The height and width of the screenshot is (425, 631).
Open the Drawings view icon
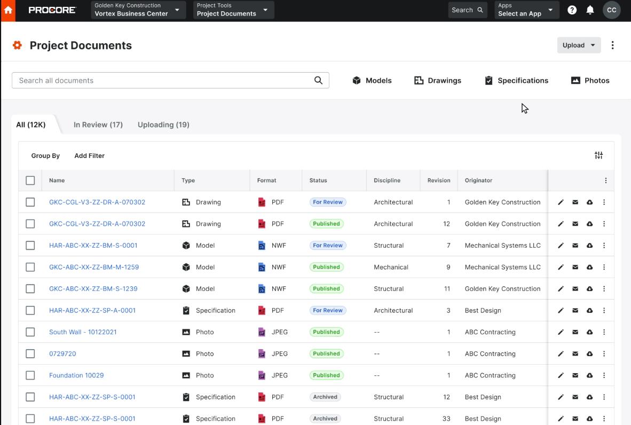click(419, 80)
